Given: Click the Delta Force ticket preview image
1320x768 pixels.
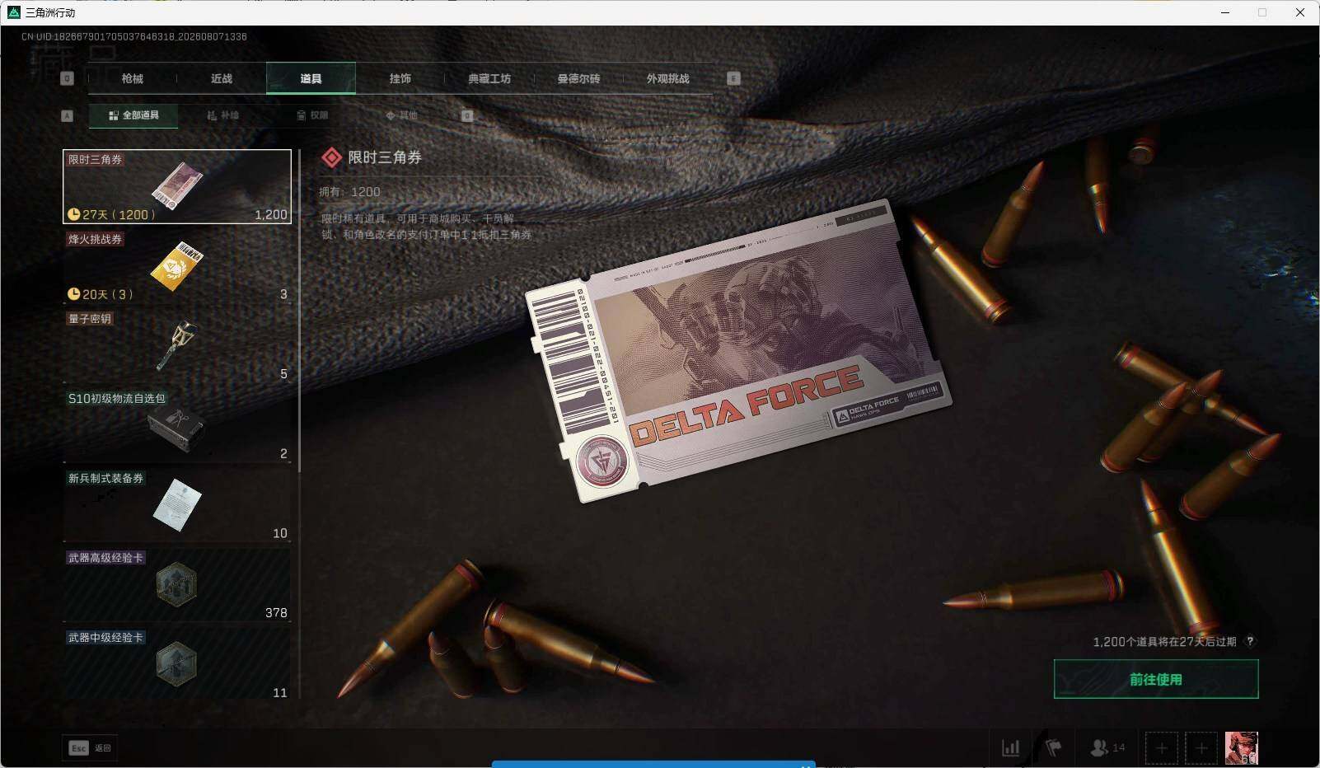Looking at the screenshot, I should point(738,350).
